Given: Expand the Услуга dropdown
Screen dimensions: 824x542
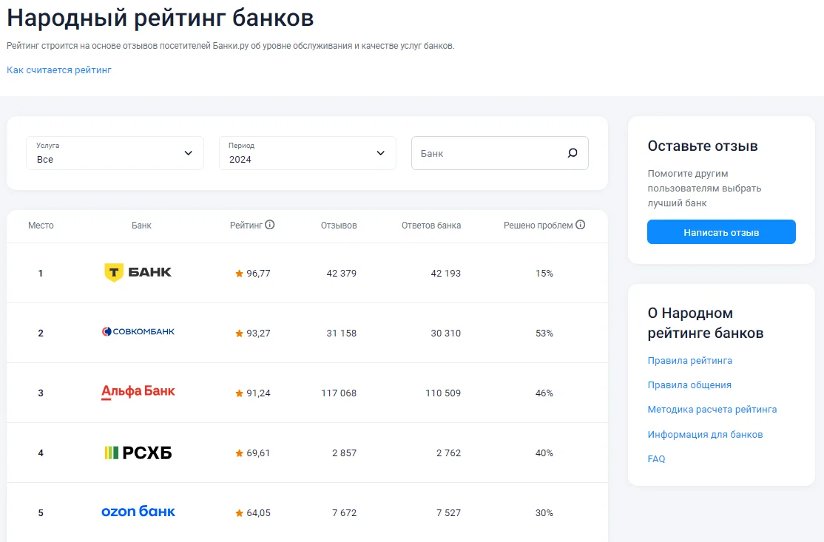Looking at the screenshot, I should click(115, 153).
